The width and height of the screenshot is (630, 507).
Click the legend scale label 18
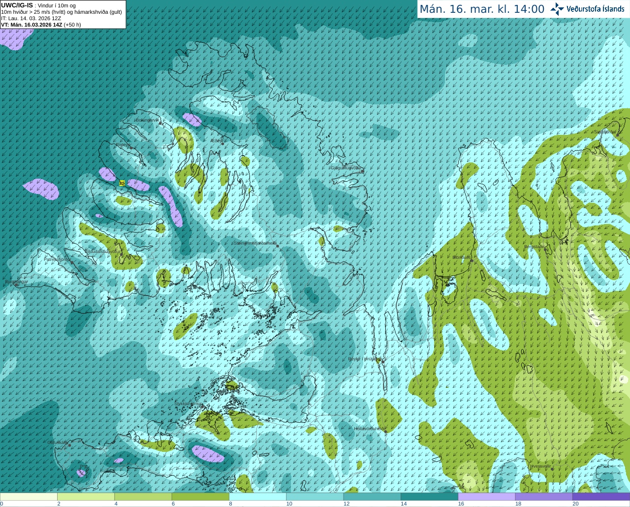tap(518, 504)
